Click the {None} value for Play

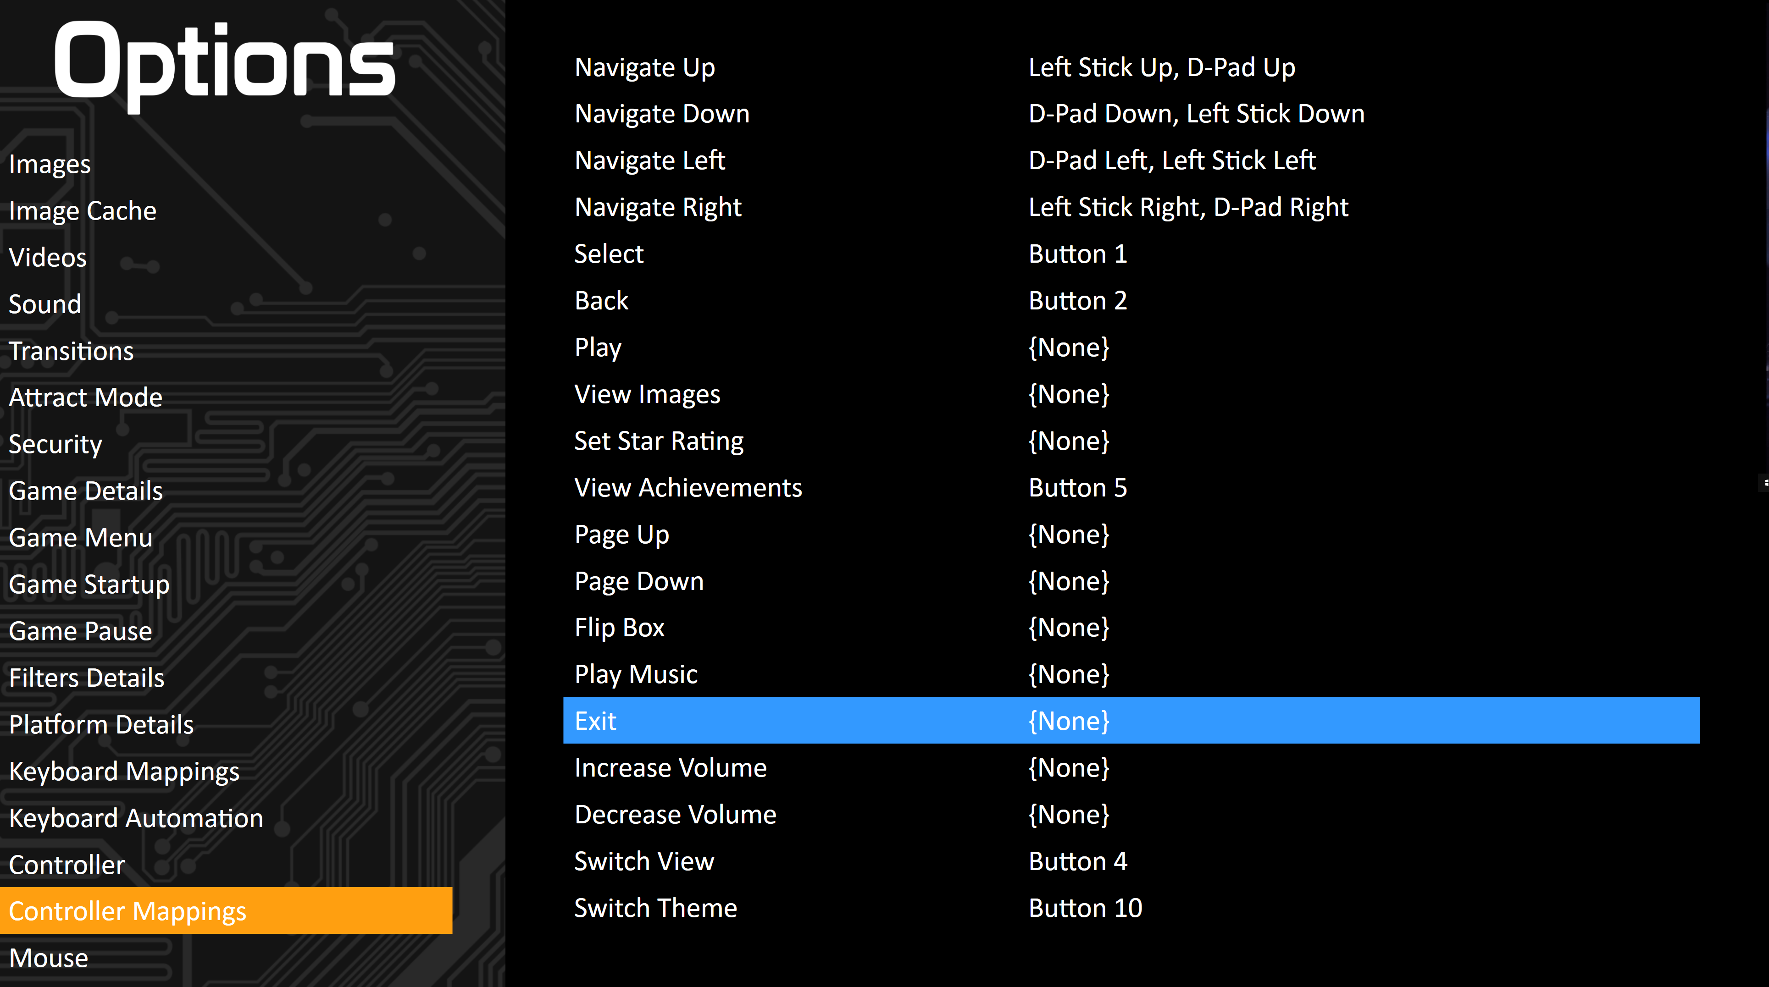tap(1069, 347)
